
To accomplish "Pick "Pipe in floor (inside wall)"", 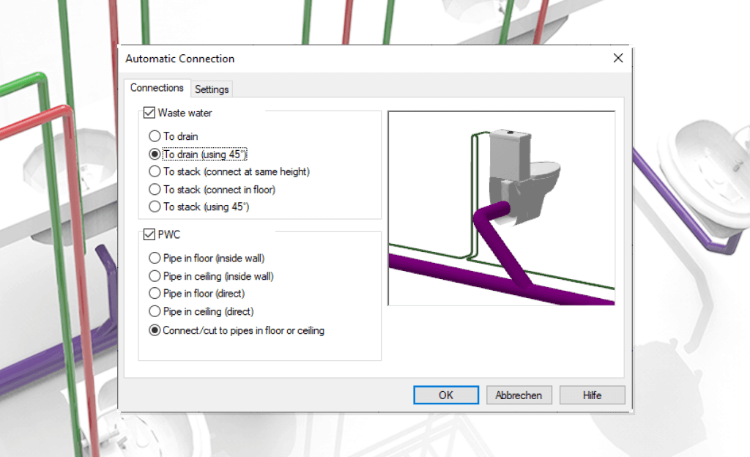I will point(155,258).
